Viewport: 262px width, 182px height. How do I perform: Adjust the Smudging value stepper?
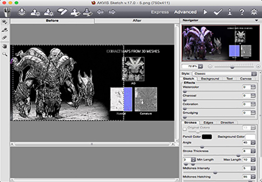253,113
